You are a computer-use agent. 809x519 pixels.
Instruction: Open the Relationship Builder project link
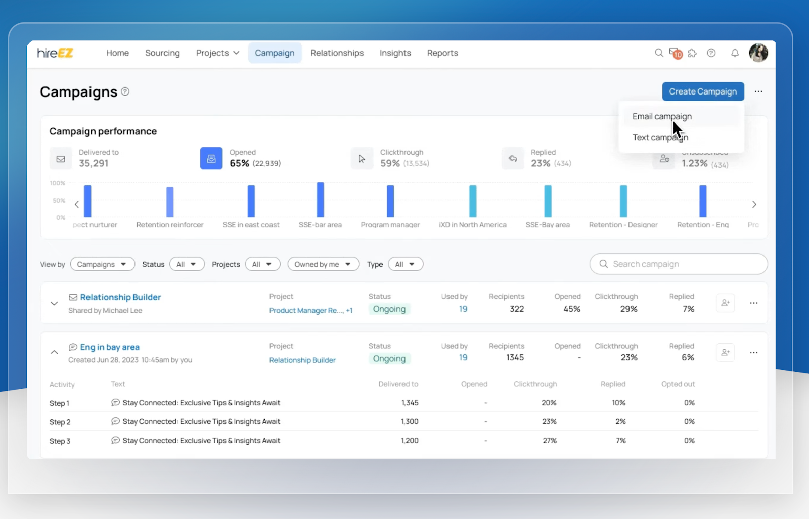pyautogui.click(x=302, y=360)
